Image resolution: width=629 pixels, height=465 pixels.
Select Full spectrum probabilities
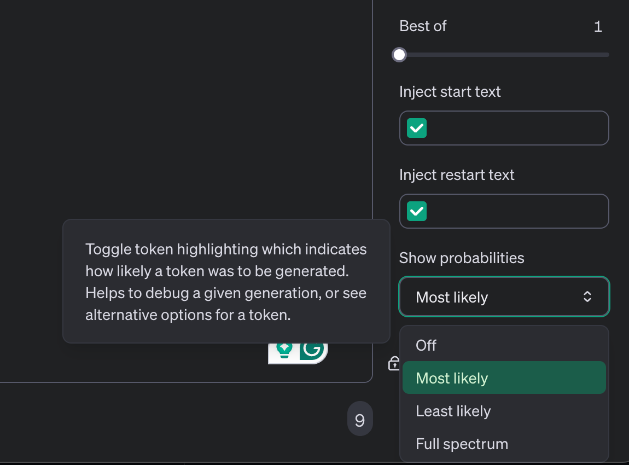click(462, 444)
